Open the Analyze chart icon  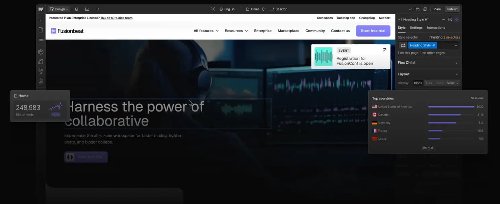coord(87,9)
